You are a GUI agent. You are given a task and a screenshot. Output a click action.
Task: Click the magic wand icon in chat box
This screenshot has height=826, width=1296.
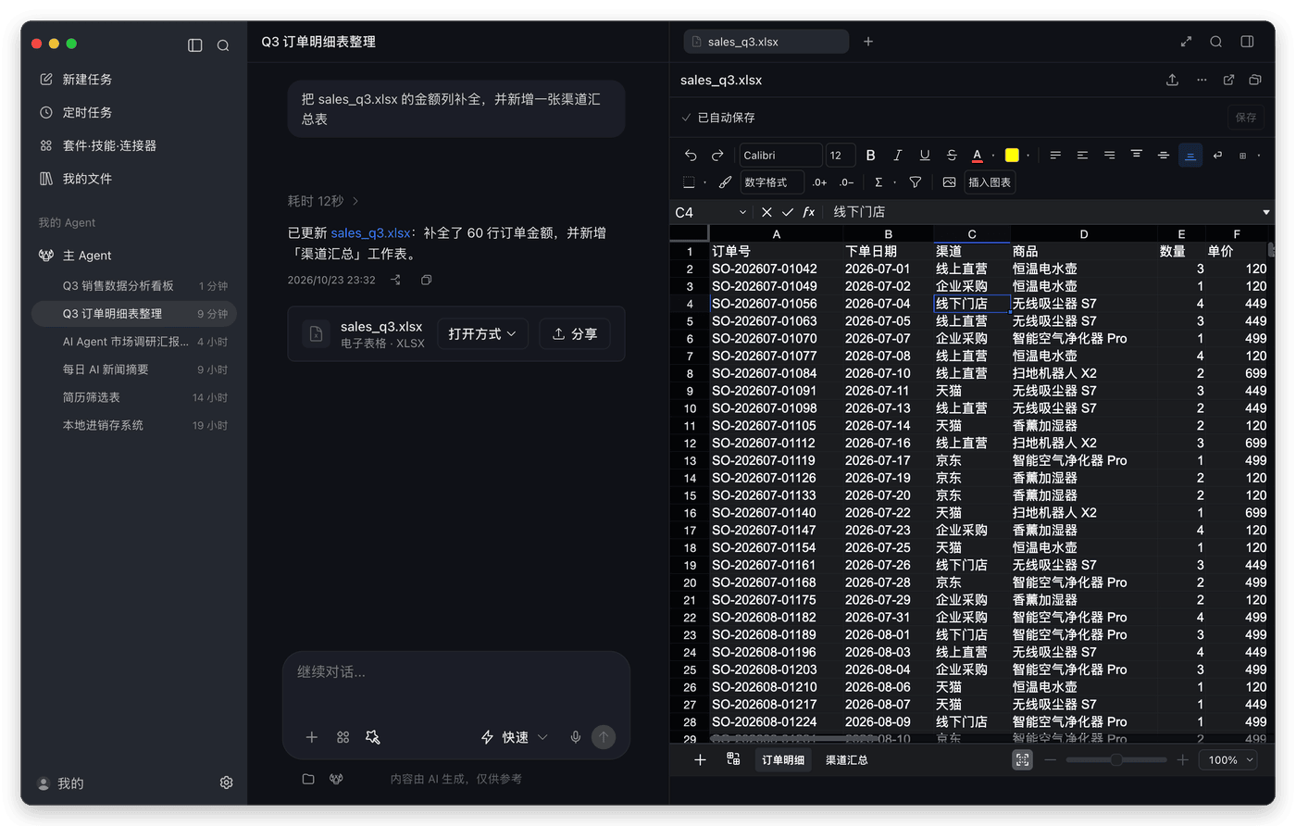point(372,737)
